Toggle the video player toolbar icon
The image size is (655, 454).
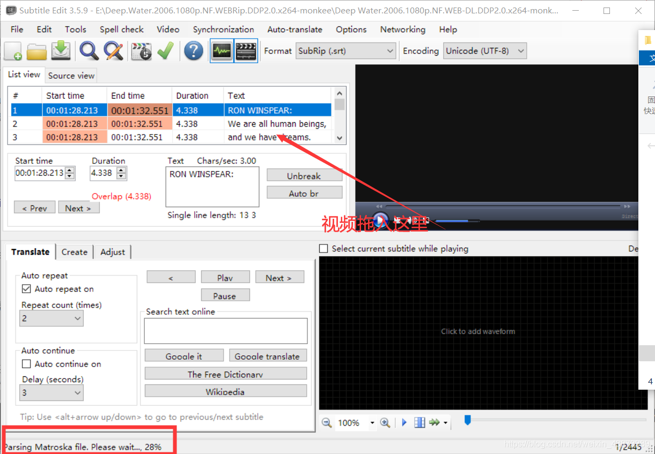[x=246, y=51]
